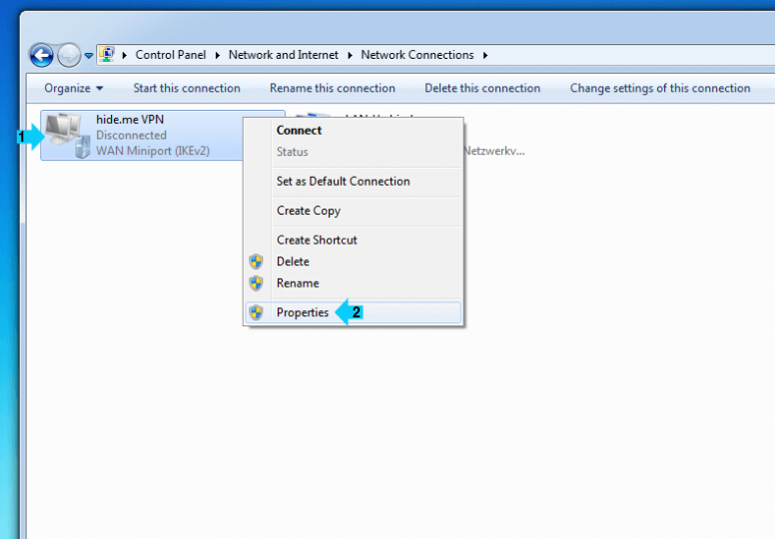Screen dimensions: 776x540
Task: Click Start this connection
Action: (x=187, y=88)
